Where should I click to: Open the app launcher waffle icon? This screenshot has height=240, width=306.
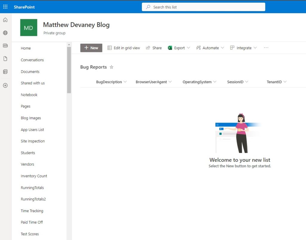[x=5, y=7]
